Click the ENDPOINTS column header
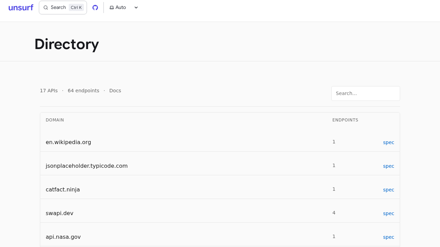The height and width of the screenshot is (247, 440). point(345,120)
